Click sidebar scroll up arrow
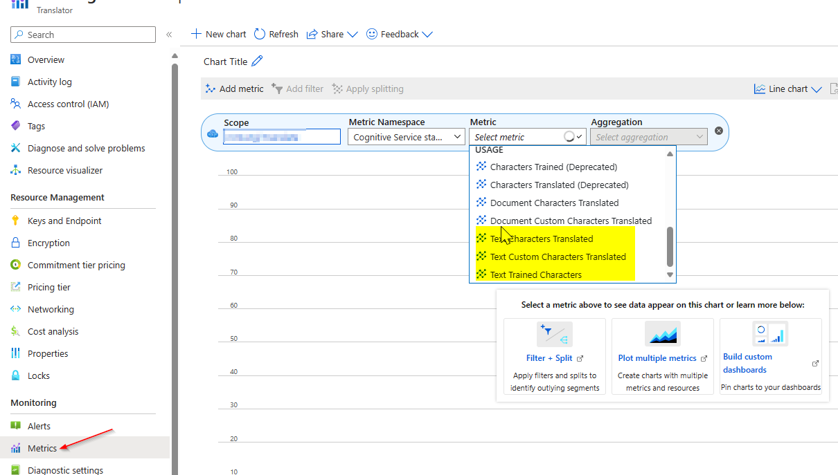The image size is (838, 475). click(175, 55)
